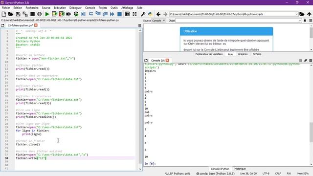Image resolution: width=313 pixels, height=176 pixels.
Task: Browse tabs icon in editor pane
Action: 2,25
